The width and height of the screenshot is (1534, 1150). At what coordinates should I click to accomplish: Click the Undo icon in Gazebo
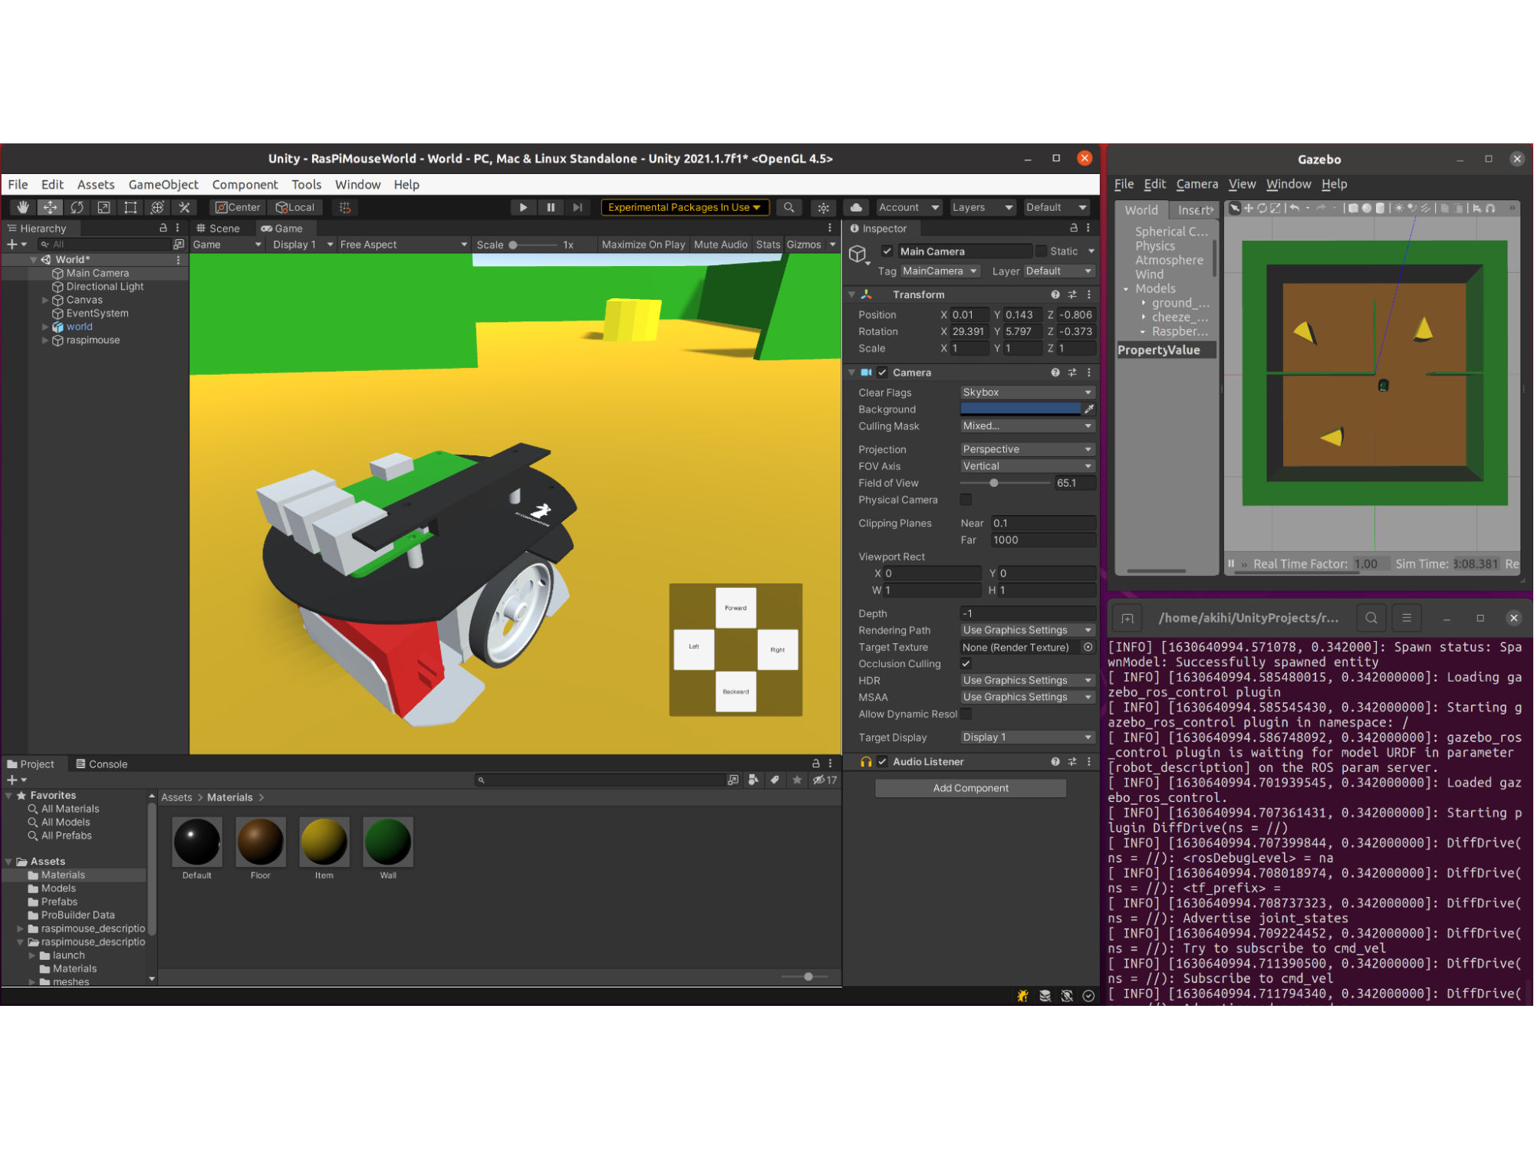tap(1295, 208)
